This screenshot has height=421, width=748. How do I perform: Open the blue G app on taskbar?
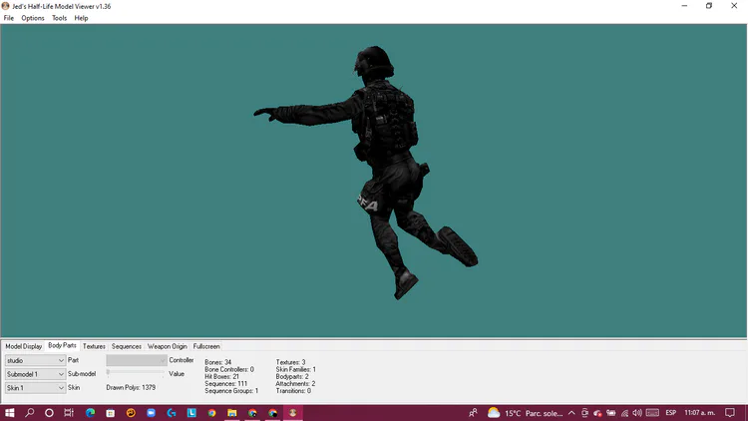tap(172, 413)
